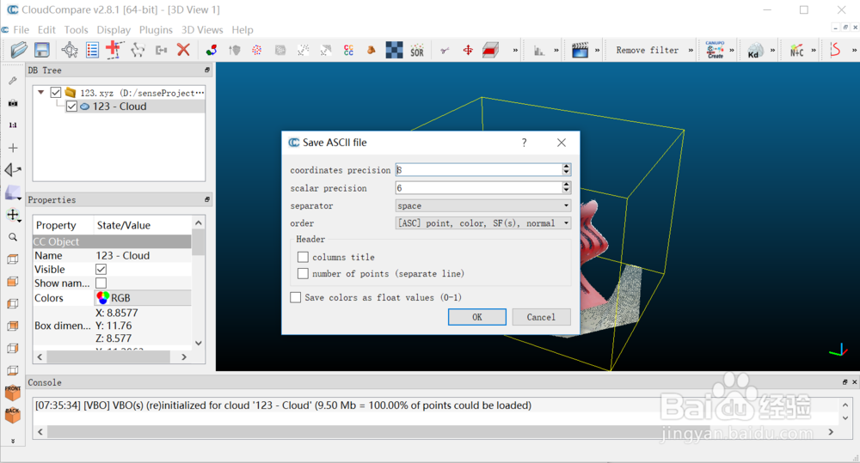This screenshot has width=860, height=463.
Task: Click the histogram icon in toolbar
Action: [539, 51]
